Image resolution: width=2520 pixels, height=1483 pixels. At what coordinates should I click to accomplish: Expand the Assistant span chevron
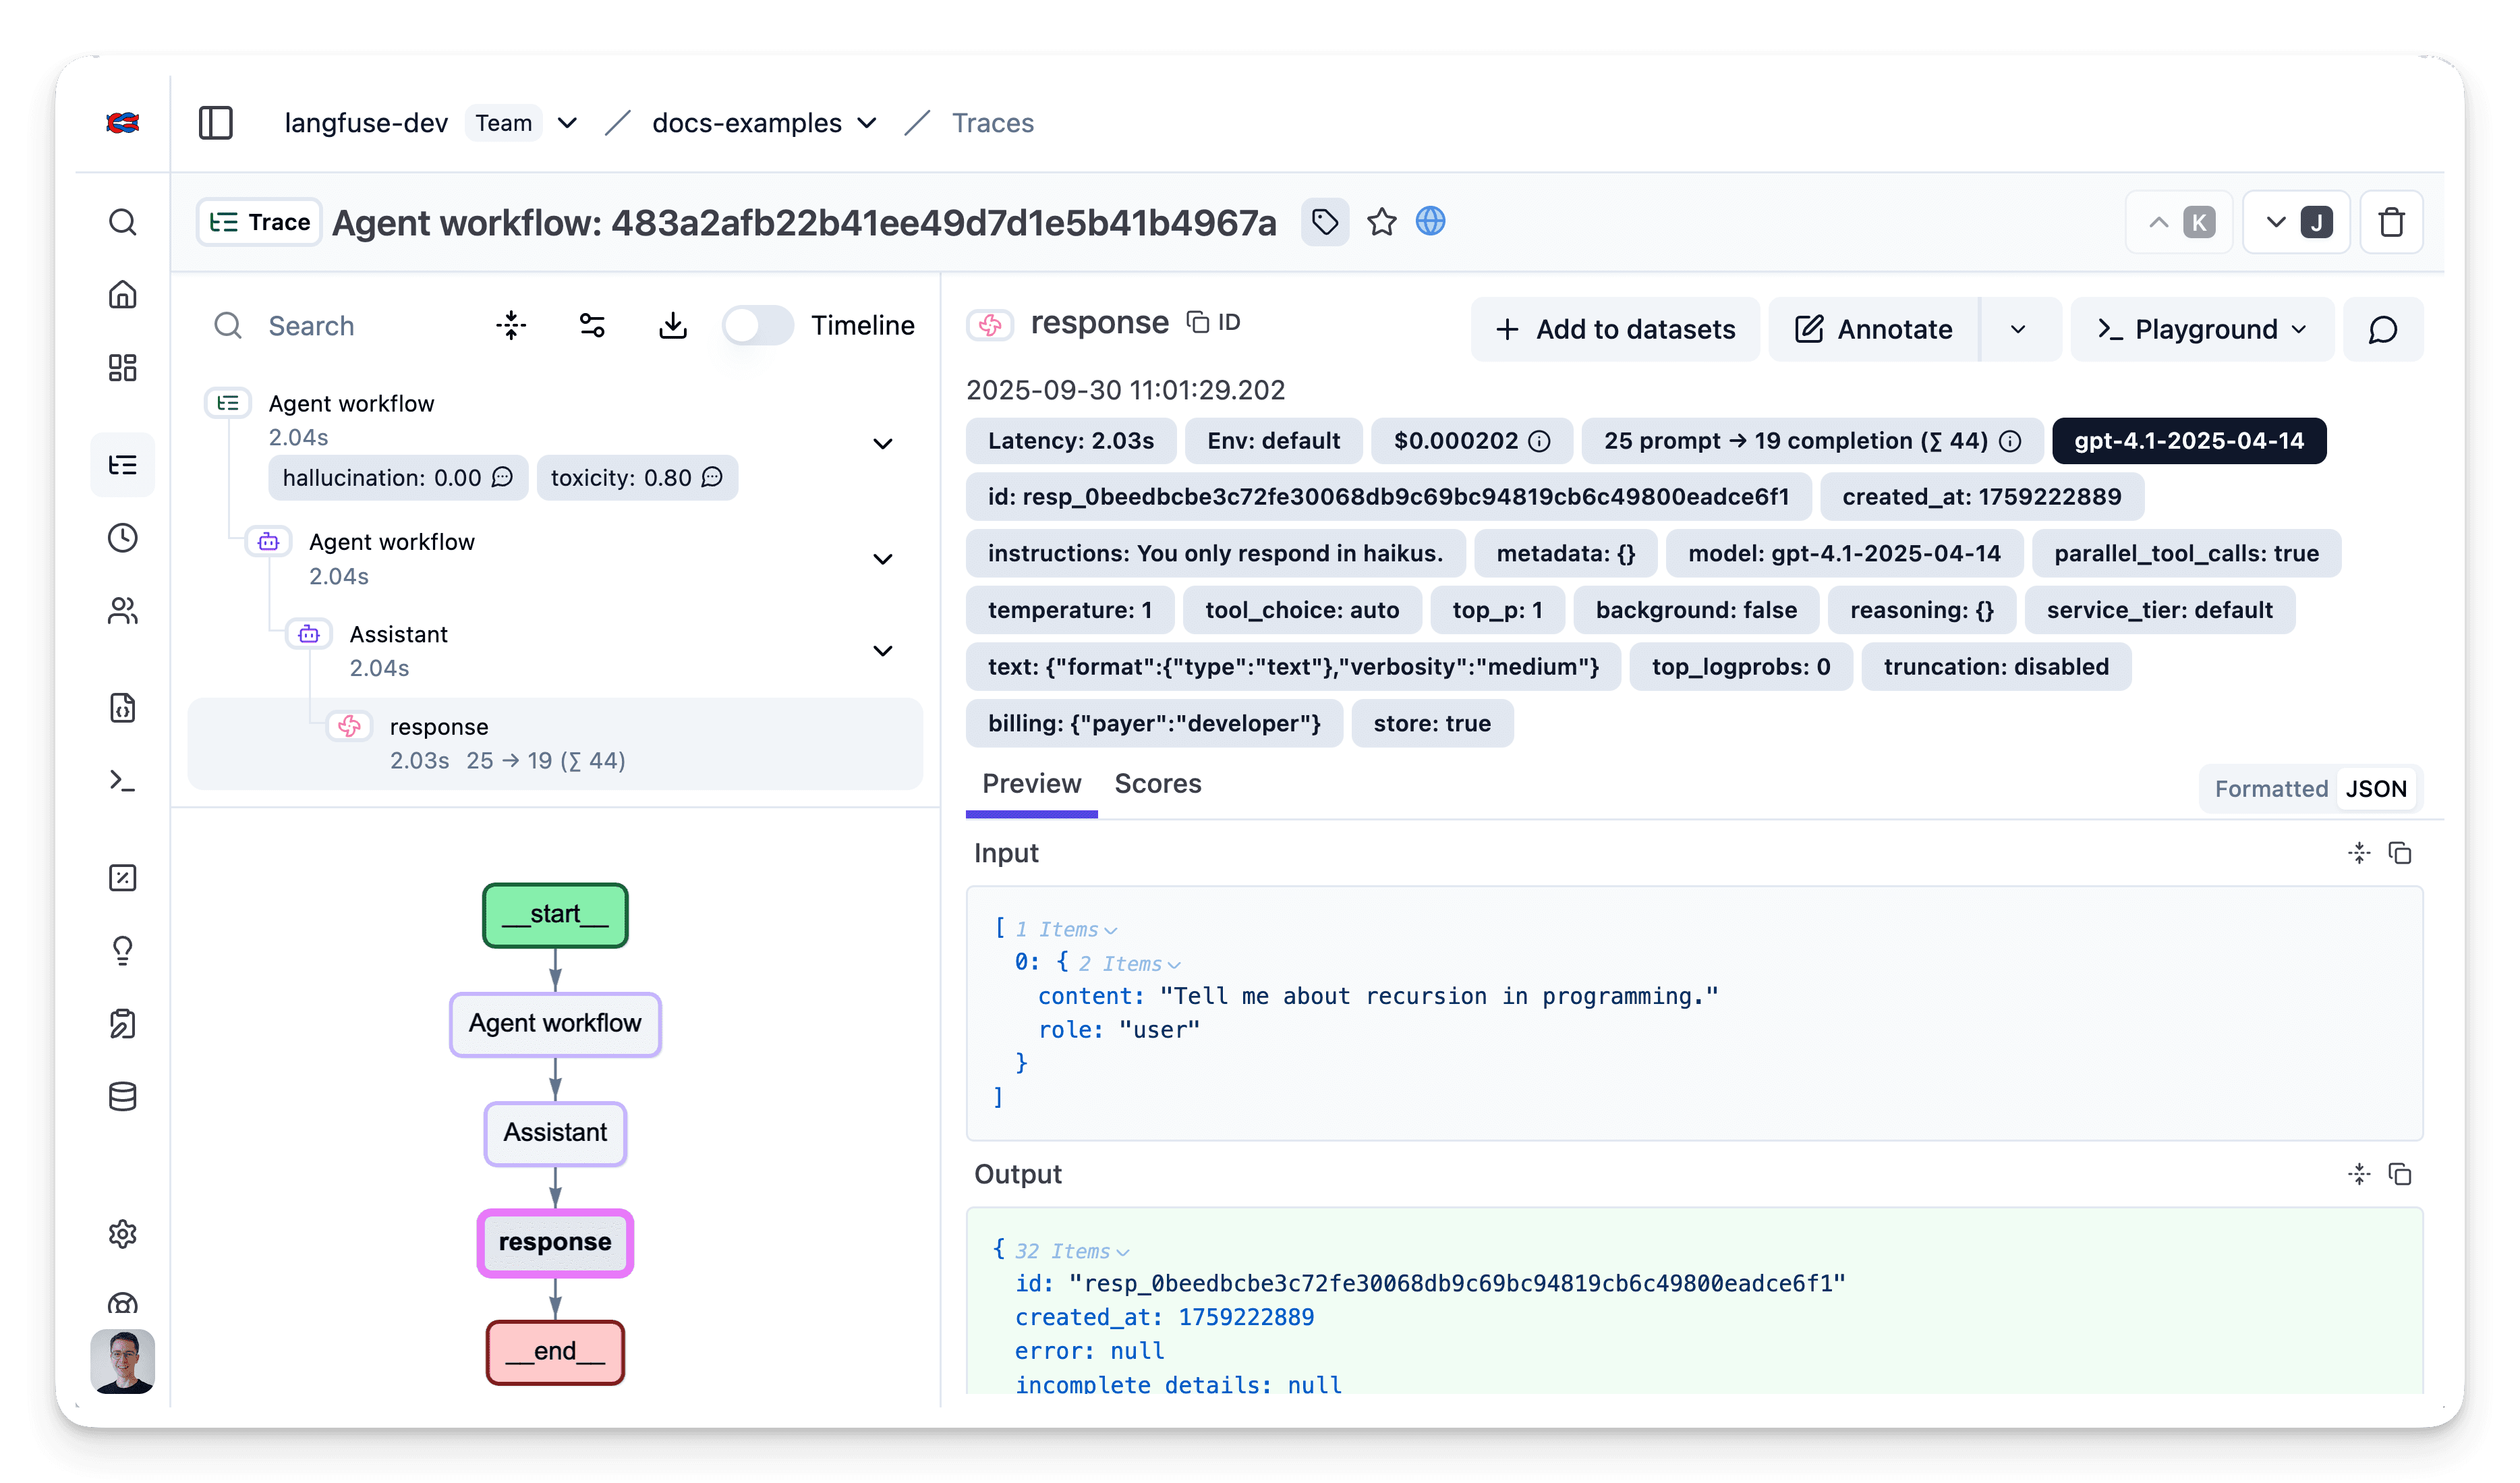(883, 650)
